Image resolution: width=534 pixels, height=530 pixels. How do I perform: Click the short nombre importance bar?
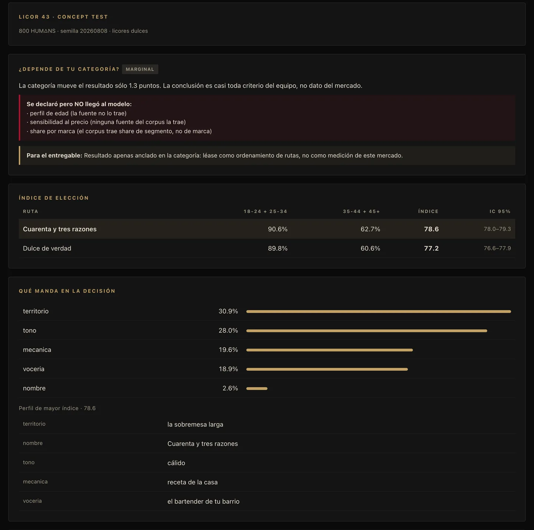257,388
